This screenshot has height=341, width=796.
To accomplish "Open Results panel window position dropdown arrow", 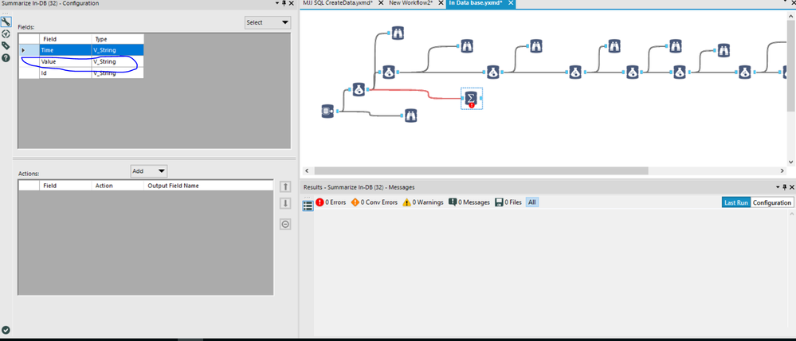I will (x=777, y=186).
